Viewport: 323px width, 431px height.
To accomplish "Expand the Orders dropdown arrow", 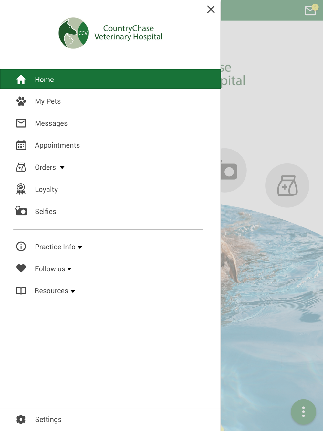I will (62, 168).
